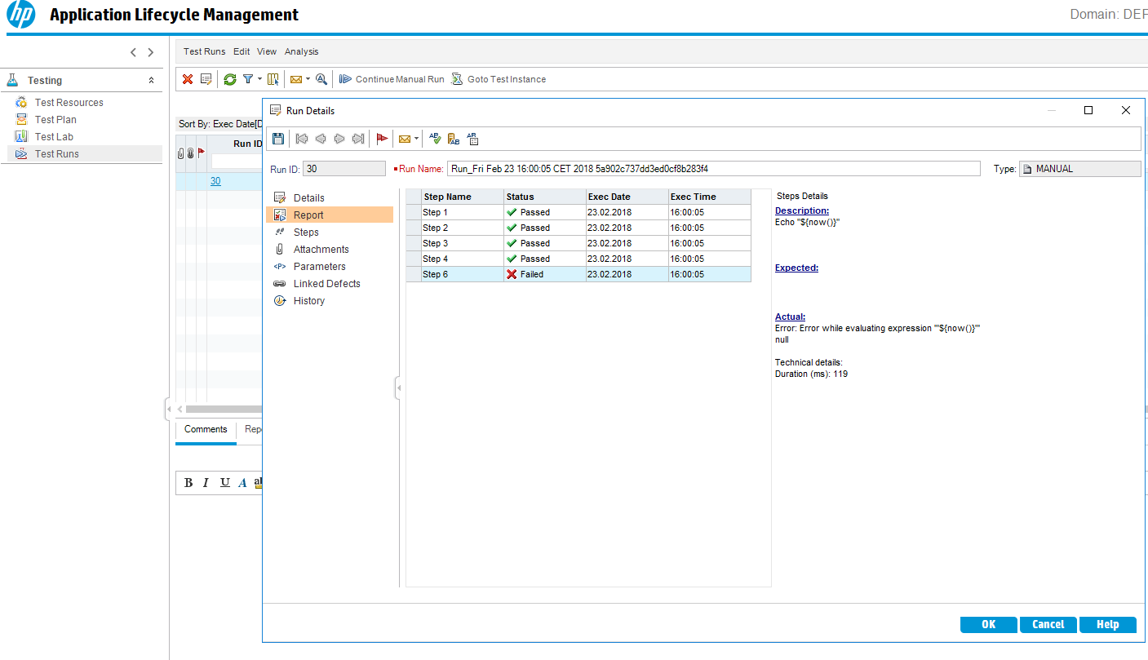Screen dimensions: 1148x660
Task: Open the View menu
Action: tap(267, 51)
